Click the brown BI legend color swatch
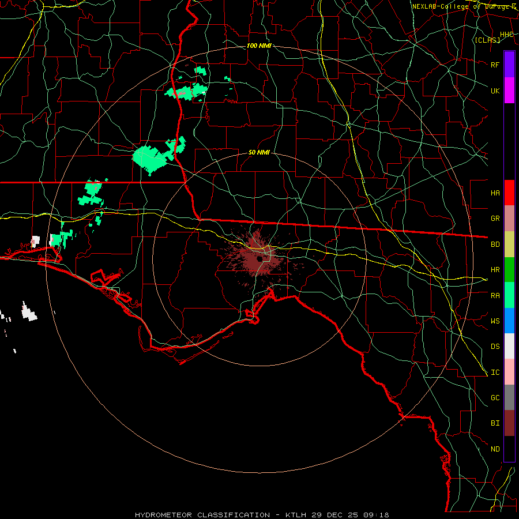 509,423
